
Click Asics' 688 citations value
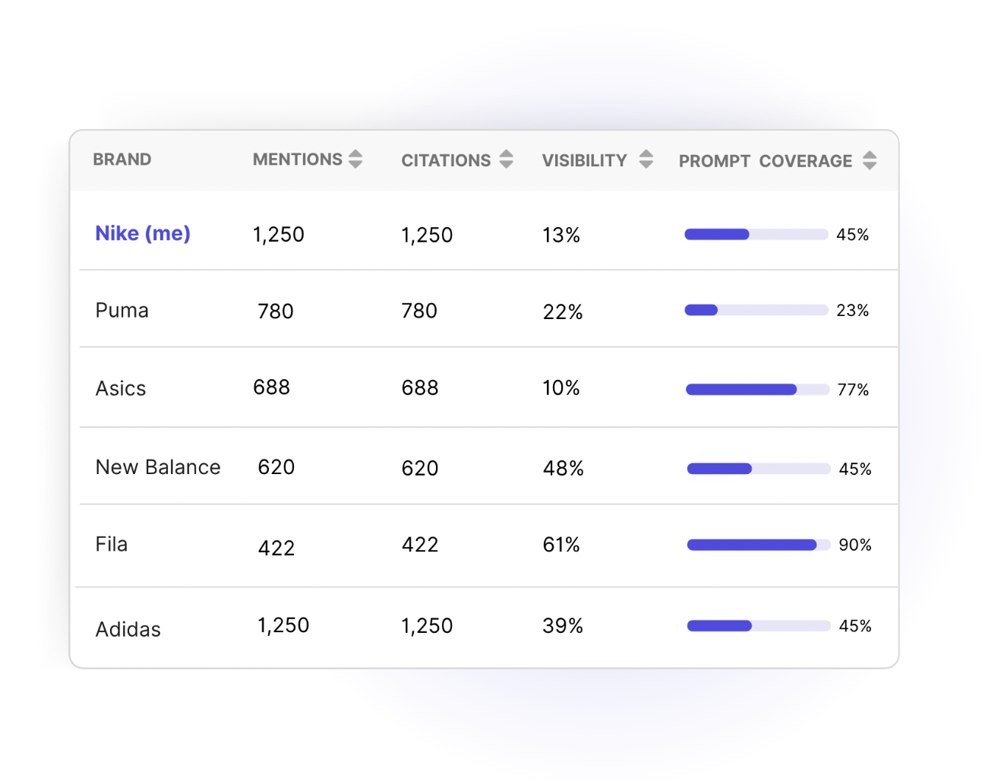pyautogui.click(x=420, y=388)
